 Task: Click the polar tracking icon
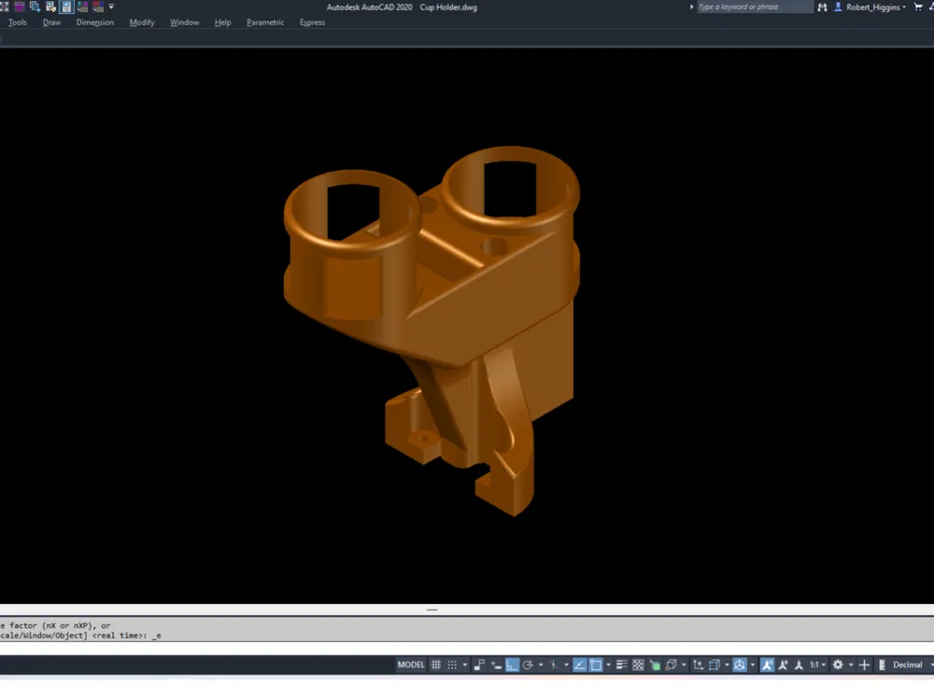point(528,665)
